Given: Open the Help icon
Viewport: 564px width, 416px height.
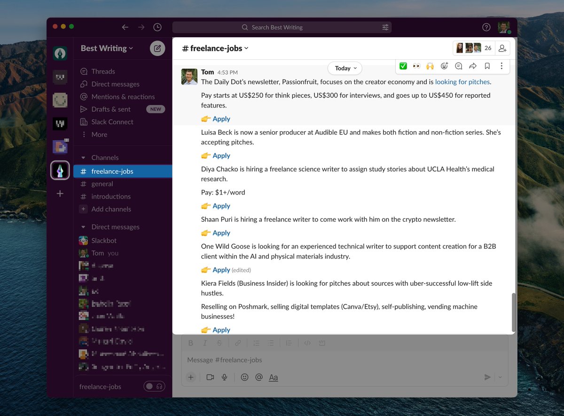Looking at the screenshot, I should 486,27.
